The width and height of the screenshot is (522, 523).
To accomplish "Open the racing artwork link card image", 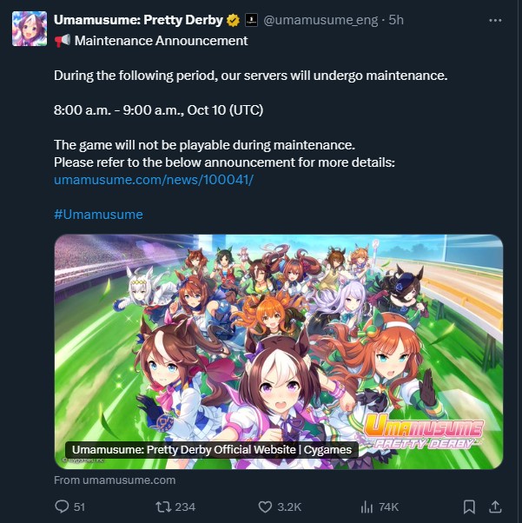I will (279, 352).
